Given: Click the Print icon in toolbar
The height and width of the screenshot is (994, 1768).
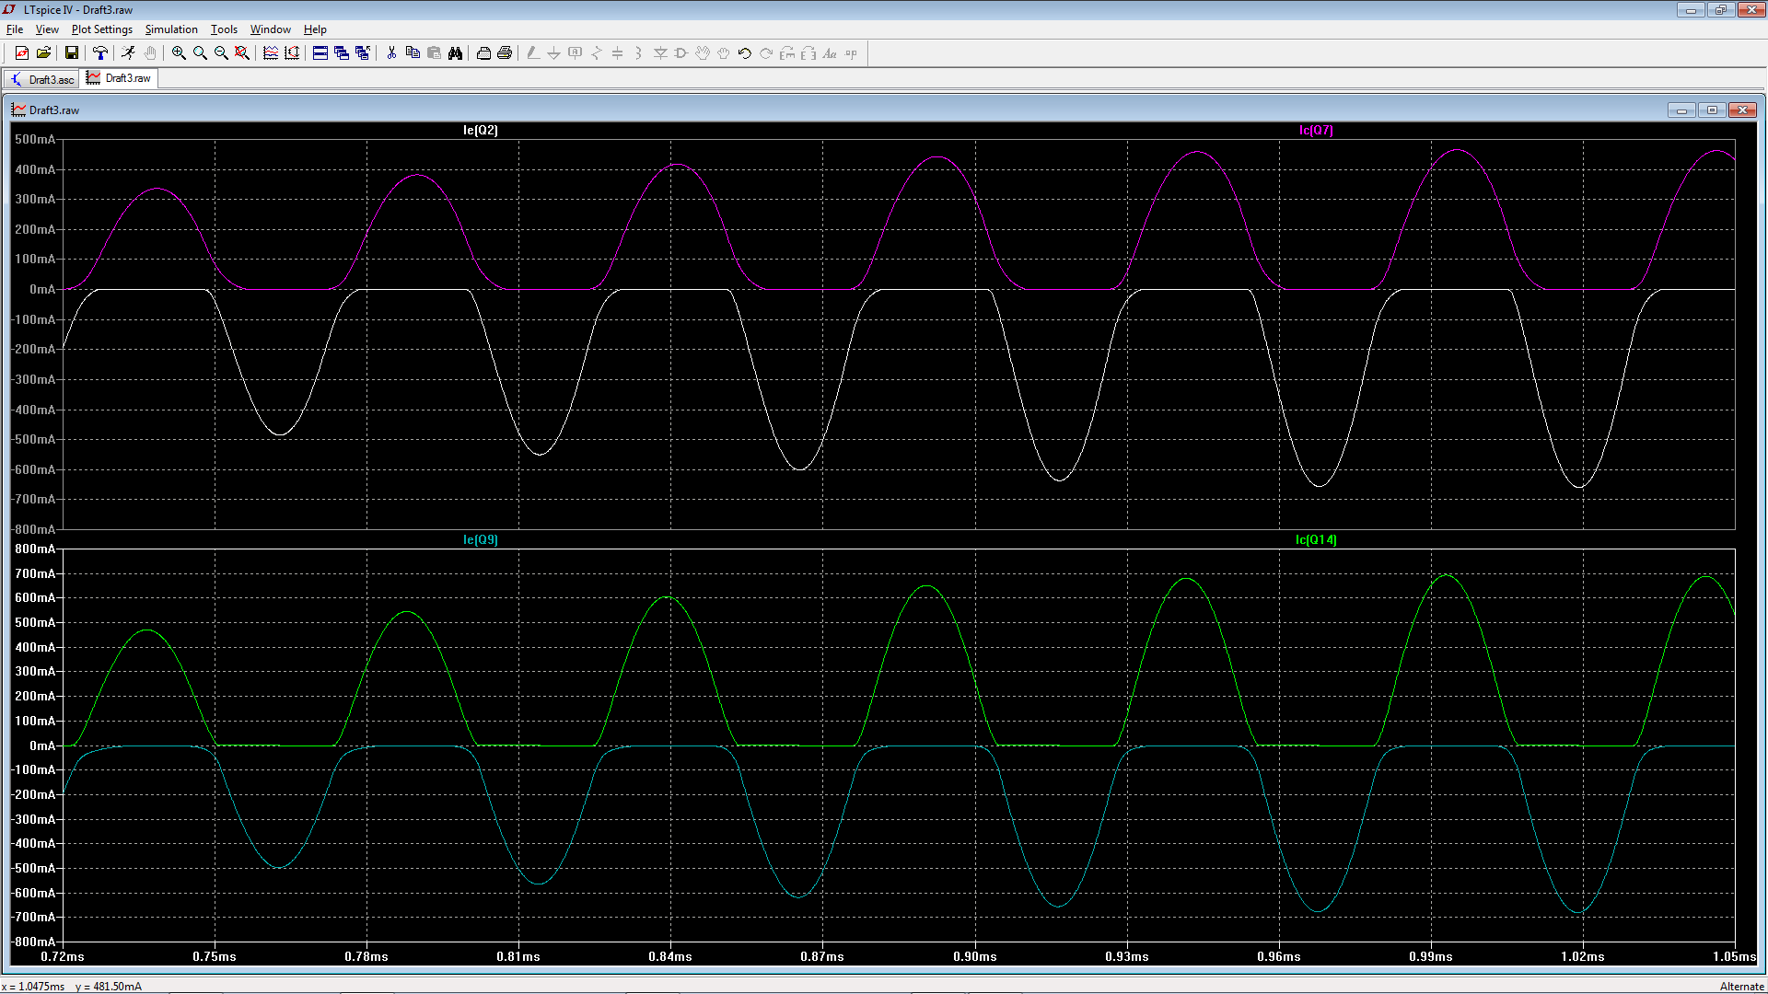Looking at the screenshot, I should click(x=505, y=53).
